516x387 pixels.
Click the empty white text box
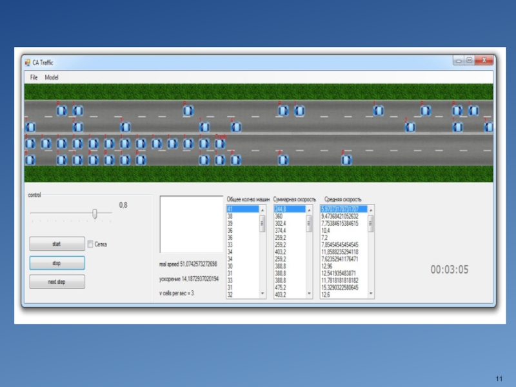pos(191,224)
